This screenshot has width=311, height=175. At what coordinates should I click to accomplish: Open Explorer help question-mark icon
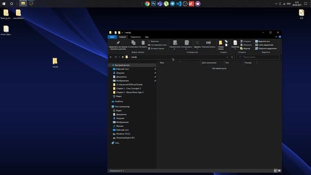280,37
